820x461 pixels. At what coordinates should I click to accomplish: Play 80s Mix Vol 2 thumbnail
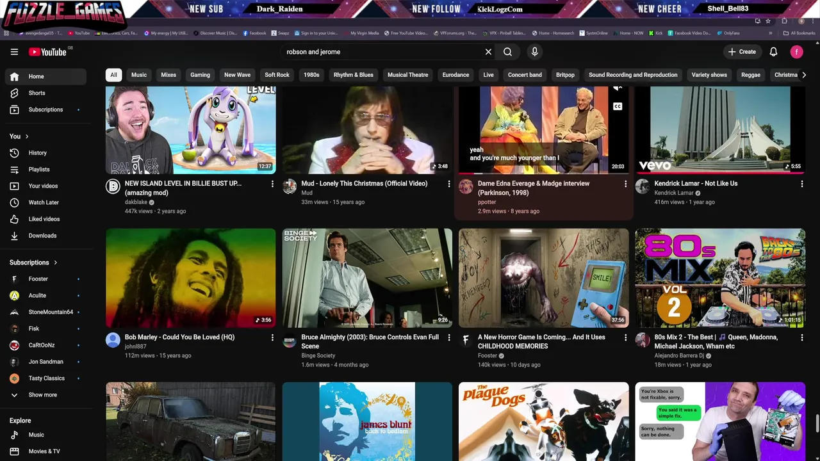[720, 278]
